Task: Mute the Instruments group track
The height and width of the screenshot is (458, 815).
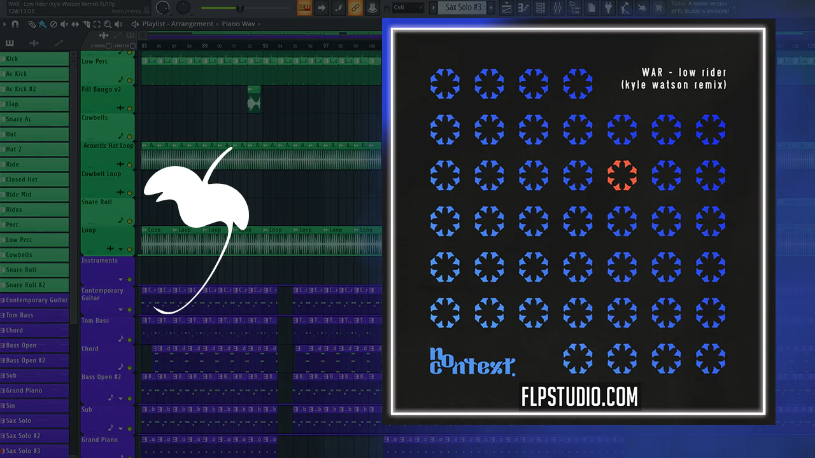Action: pyautogui.click(x=130, y=280)
